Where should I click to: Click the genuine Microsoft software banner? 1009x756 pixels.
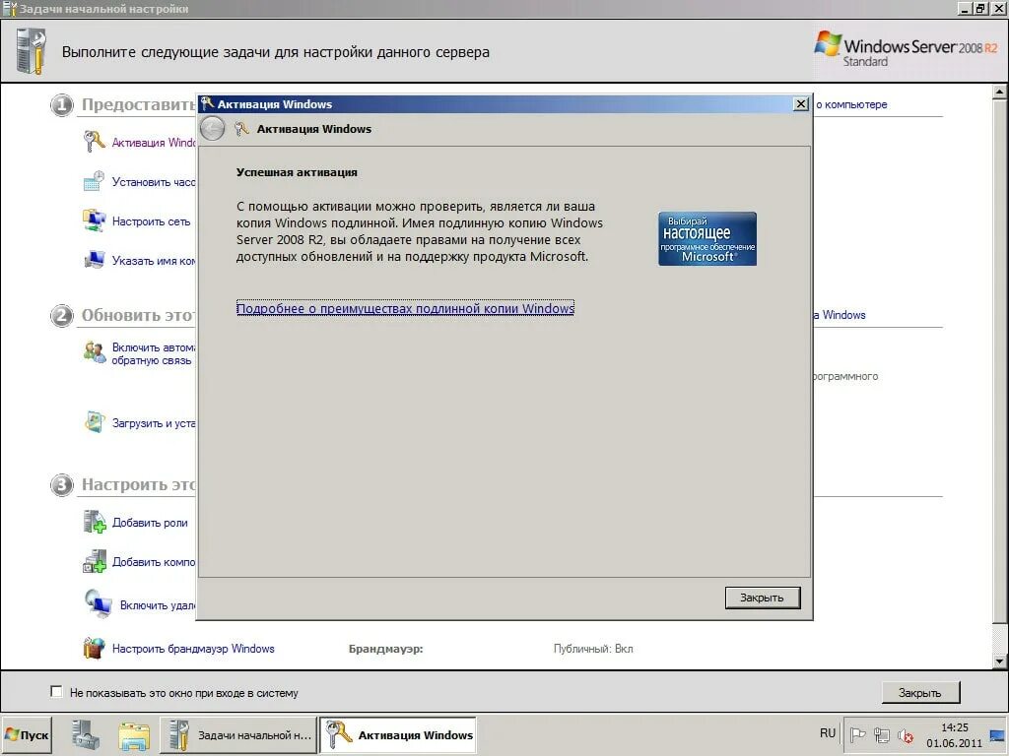tap(707, 238)
